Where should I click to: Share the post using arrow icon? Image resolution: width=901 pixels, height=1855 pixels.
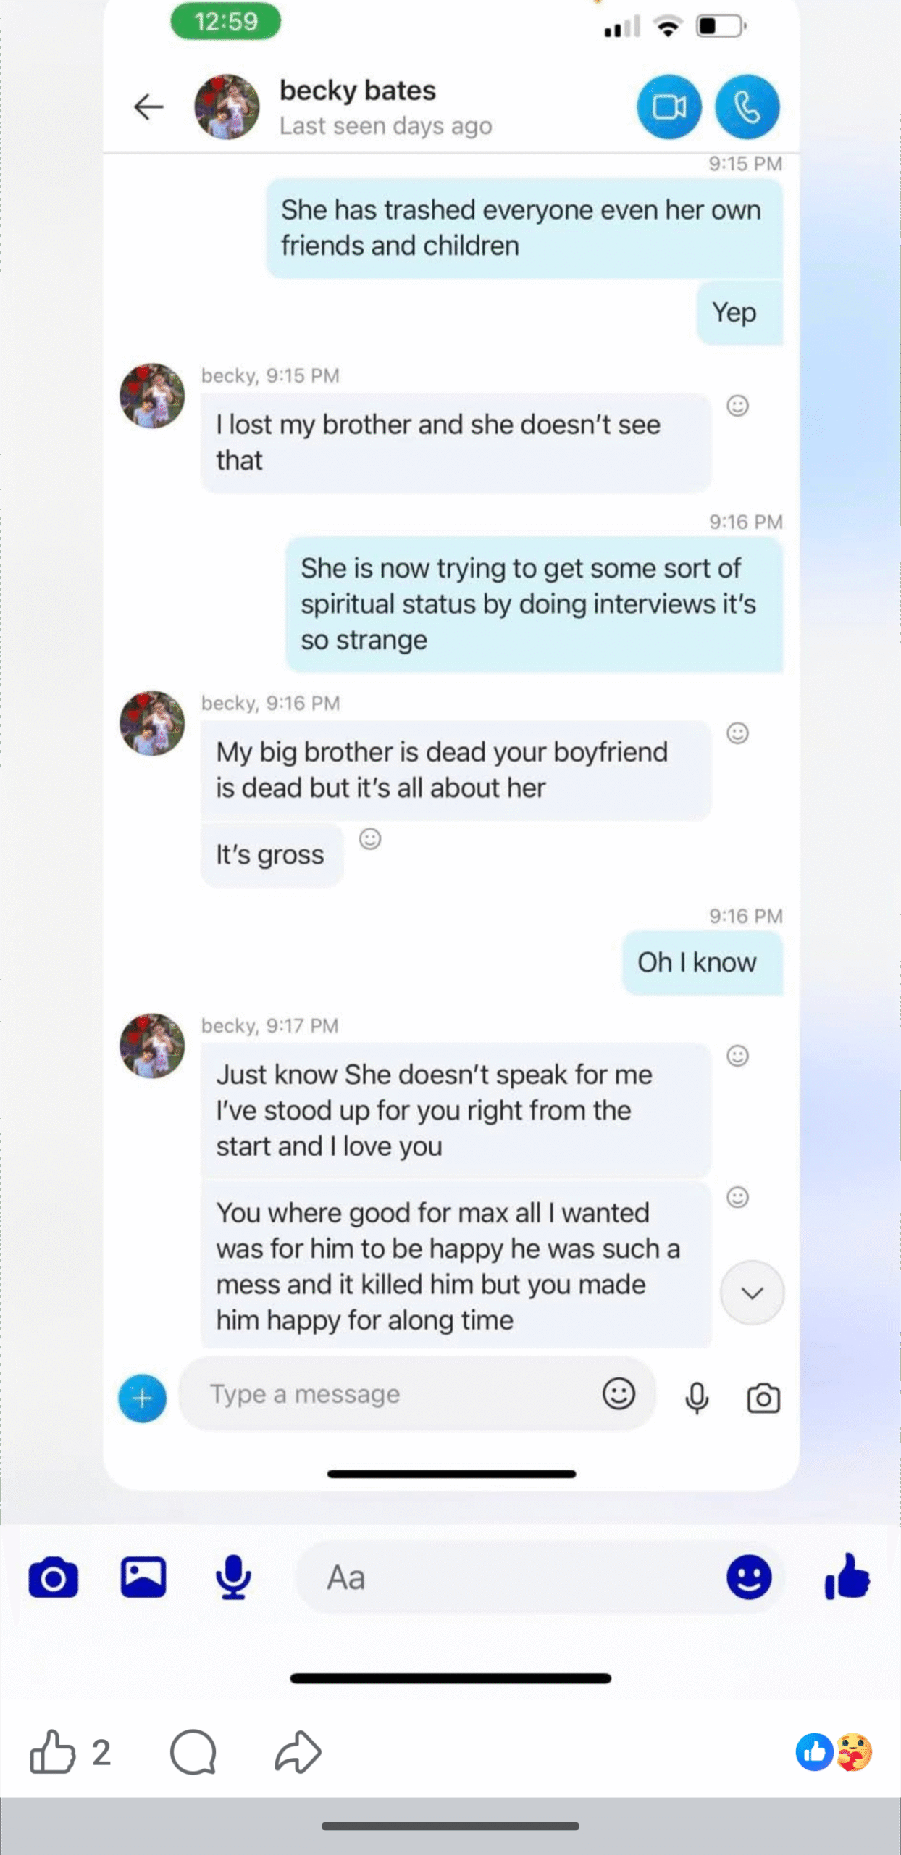point(298,1752)
